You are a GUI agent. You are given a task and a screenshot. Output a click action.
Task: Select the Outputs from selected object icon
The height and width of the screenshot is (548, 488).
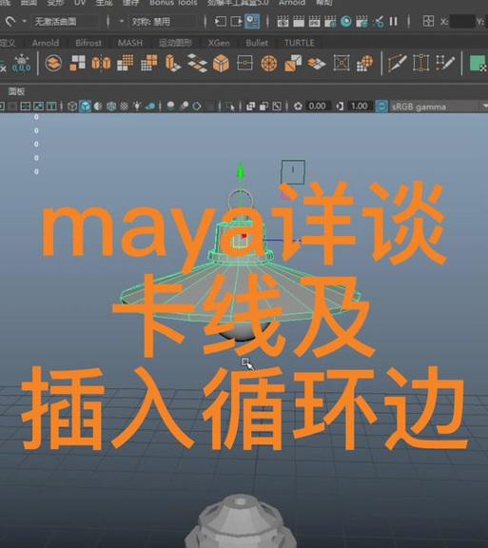pyautogui.click(x=236, y=22)
